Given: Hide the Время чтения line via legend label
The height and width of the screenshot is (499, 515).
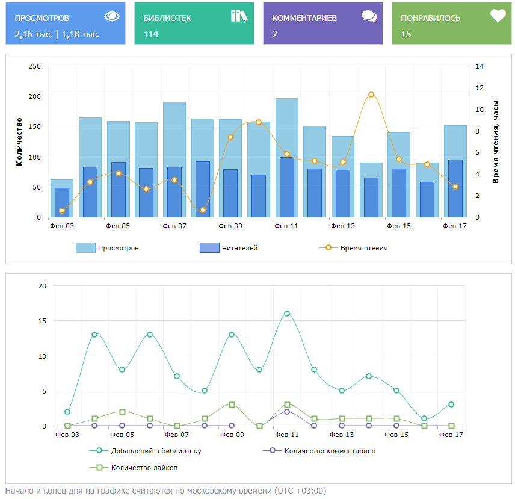Looking at the screenshot, I should click(363, 248).
